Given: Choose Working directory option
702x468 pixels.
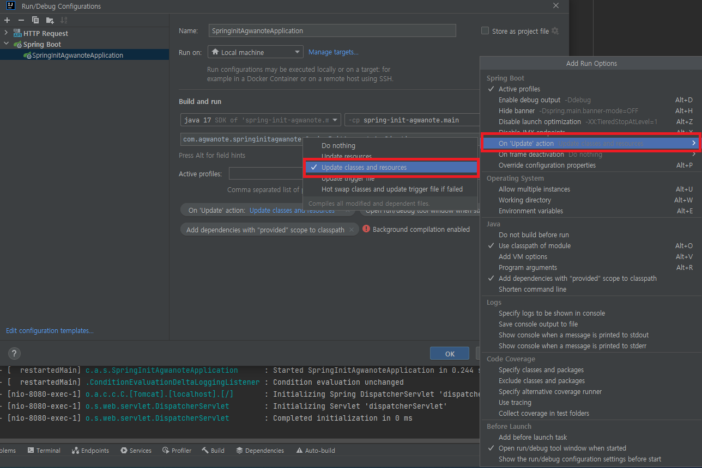Looking at the screenshot, I should tap(591, 200).
